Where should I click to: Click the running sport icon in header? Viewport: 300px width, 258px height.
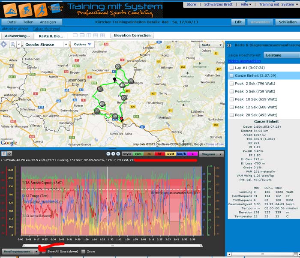pos(40,10)
